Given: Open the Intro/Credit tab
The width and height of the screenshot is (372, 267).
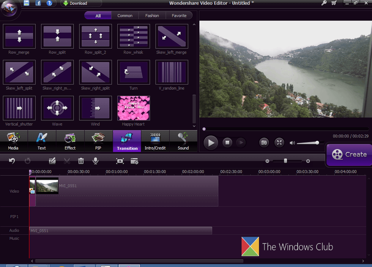Looking at the screenshot, I should click(x=155, y=141).
